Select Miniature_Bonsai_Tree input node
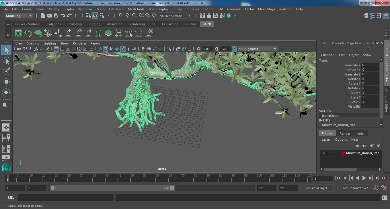 pyautogui.click(x=338, y=125)
